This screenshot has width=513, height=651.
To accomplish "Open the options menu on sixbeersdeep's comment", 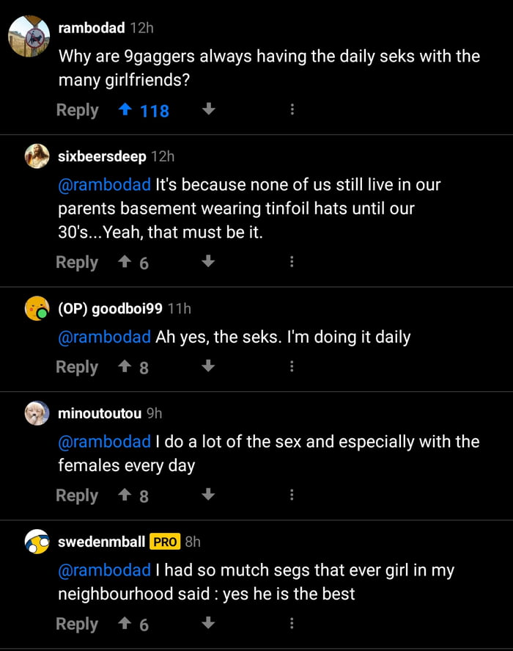I will 292,261.
